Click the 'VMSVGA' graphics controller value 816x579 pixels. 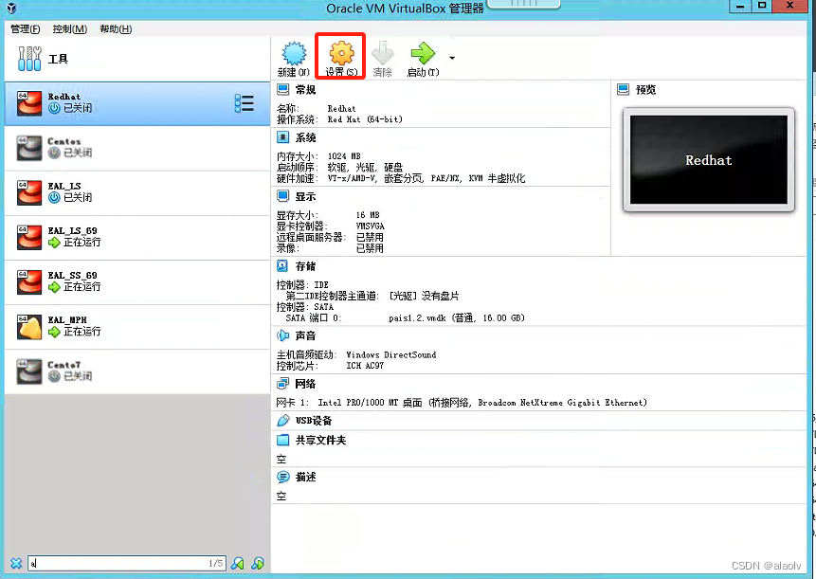[x=370, y=226]
